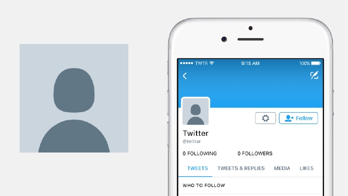Tap the Wi-Fi icon in status bar

click(212, 63)
